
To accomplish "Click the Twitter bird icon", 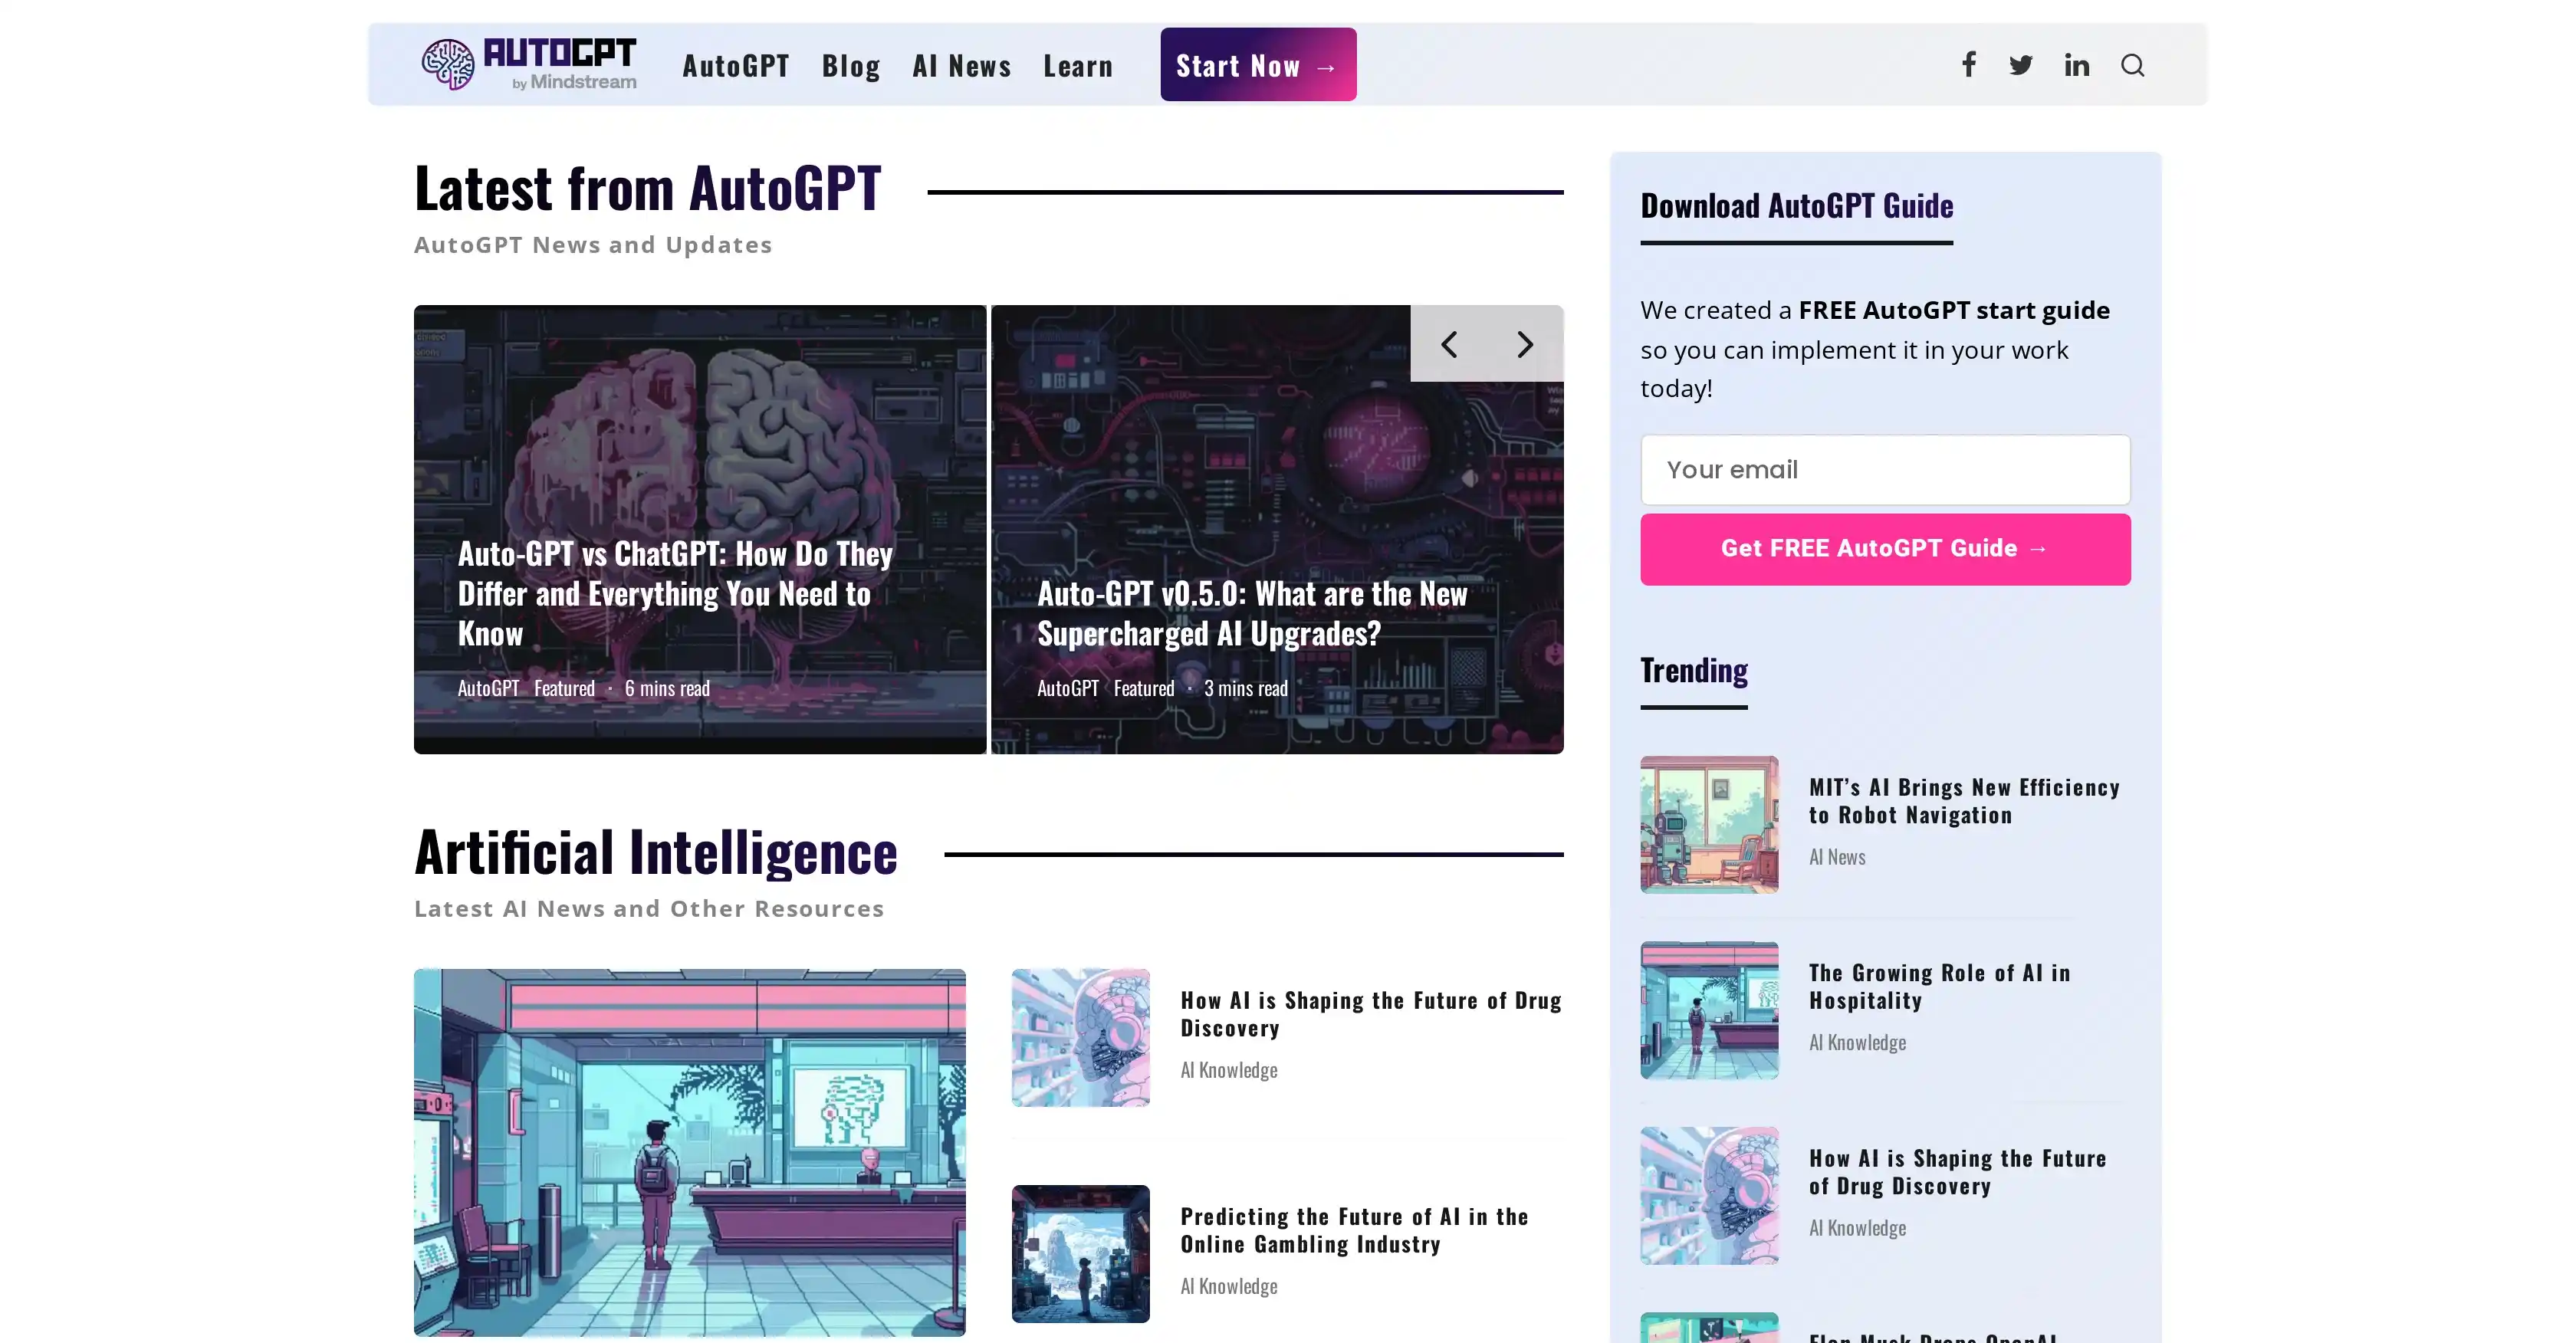I will [2021, 65].
